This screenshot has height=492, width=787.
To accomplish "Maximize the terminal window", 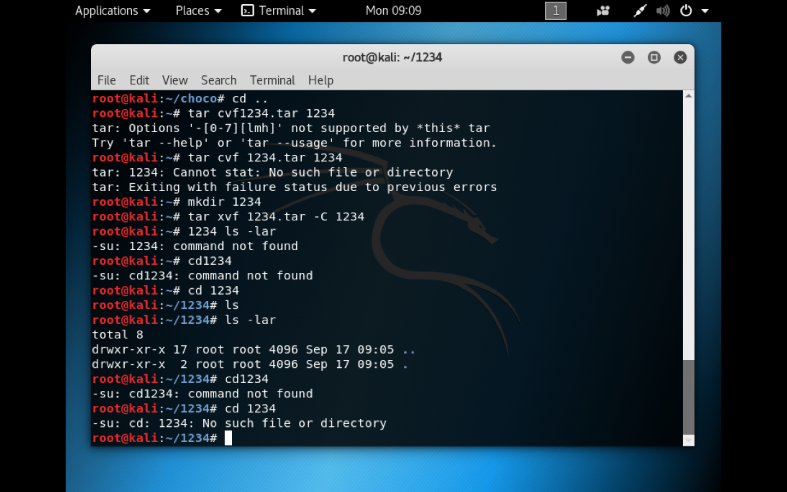I will coord(654,58).
